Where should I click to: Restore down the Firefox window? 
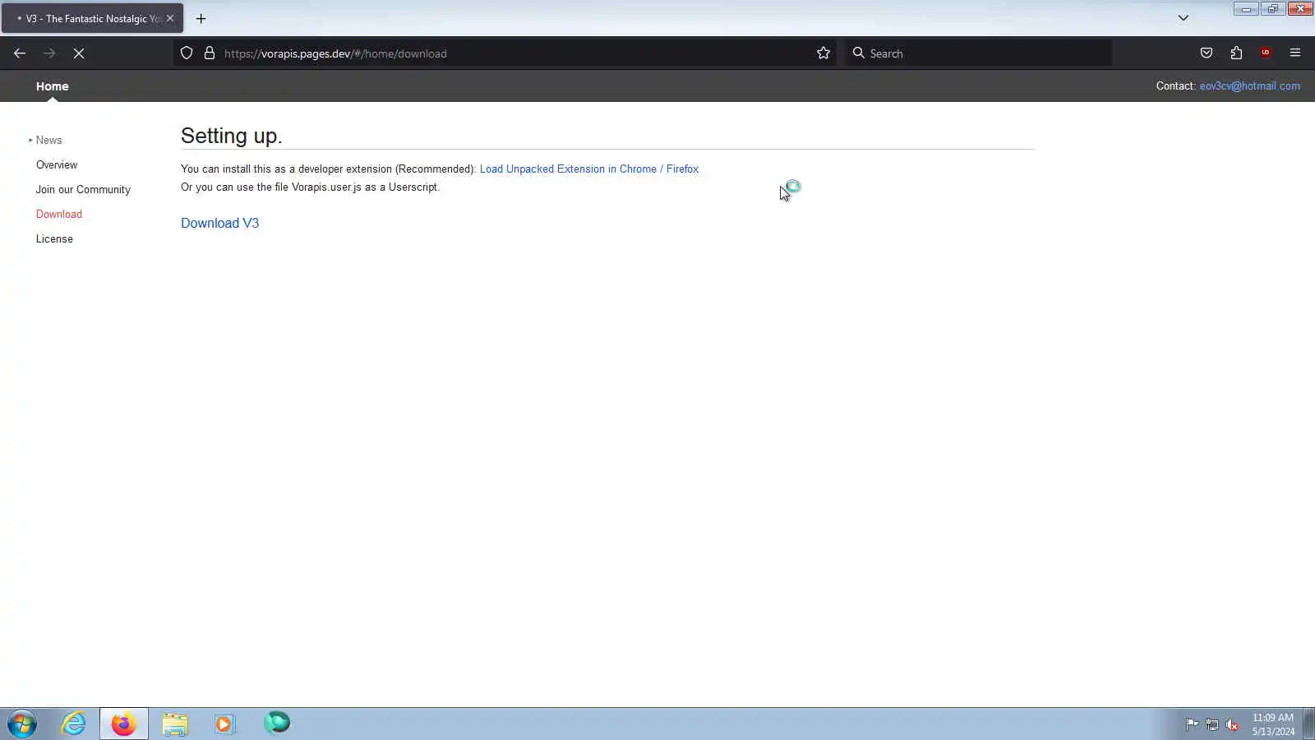(1272, 9)
